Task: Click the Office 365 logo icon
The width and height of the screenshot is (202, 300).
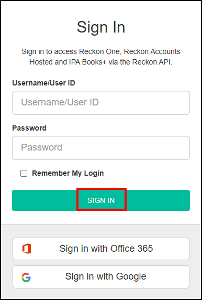Action: [x=27, y=249]
